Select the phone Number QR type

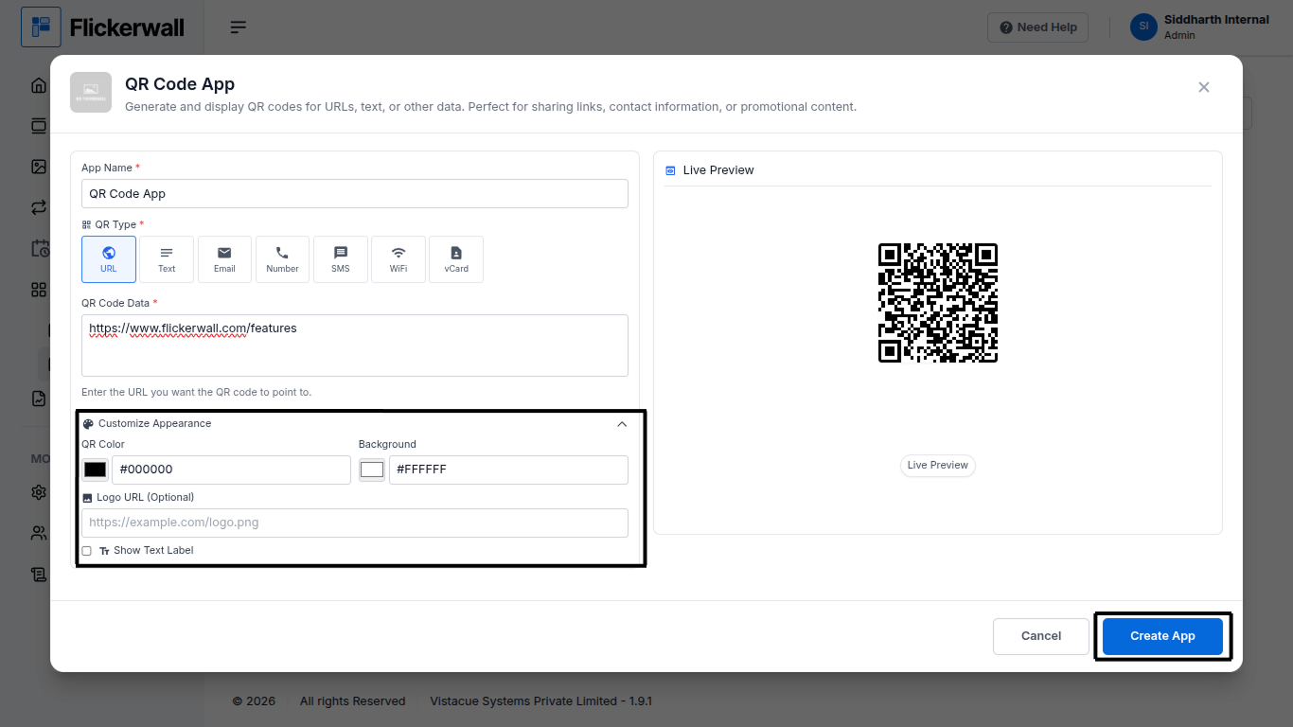click(282, 260)
